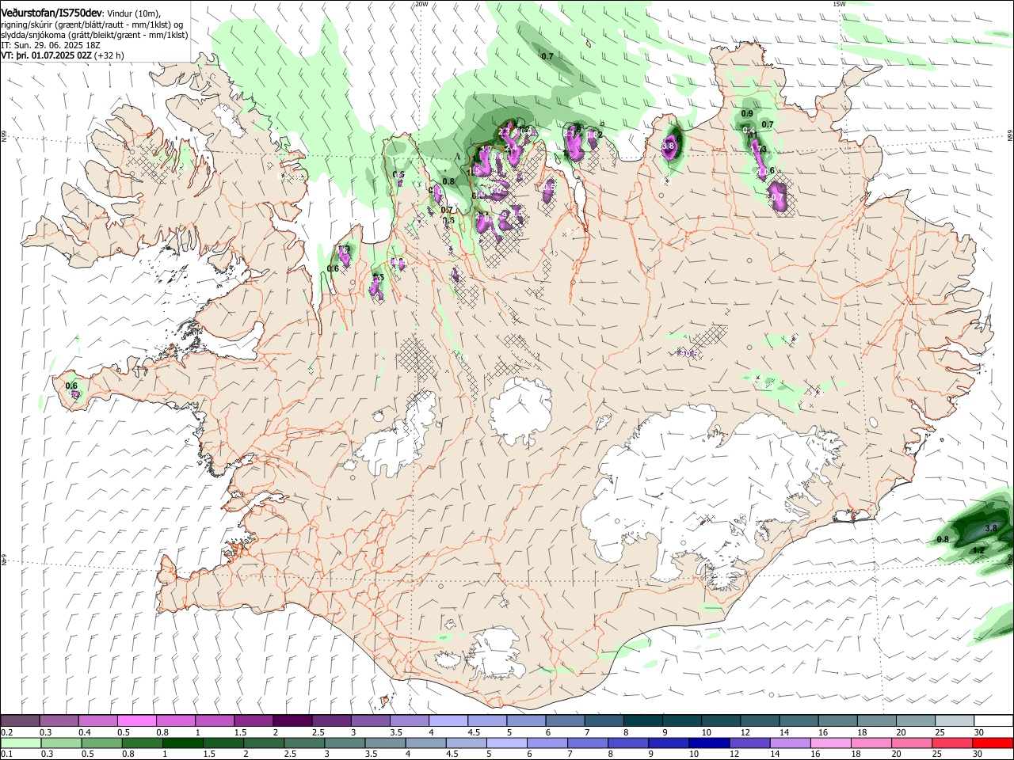Click the 'VT: þri. 01.07.2025 02Z' valid time
This screenshot has width=1014, height=760.
click(x=47, y=55)
